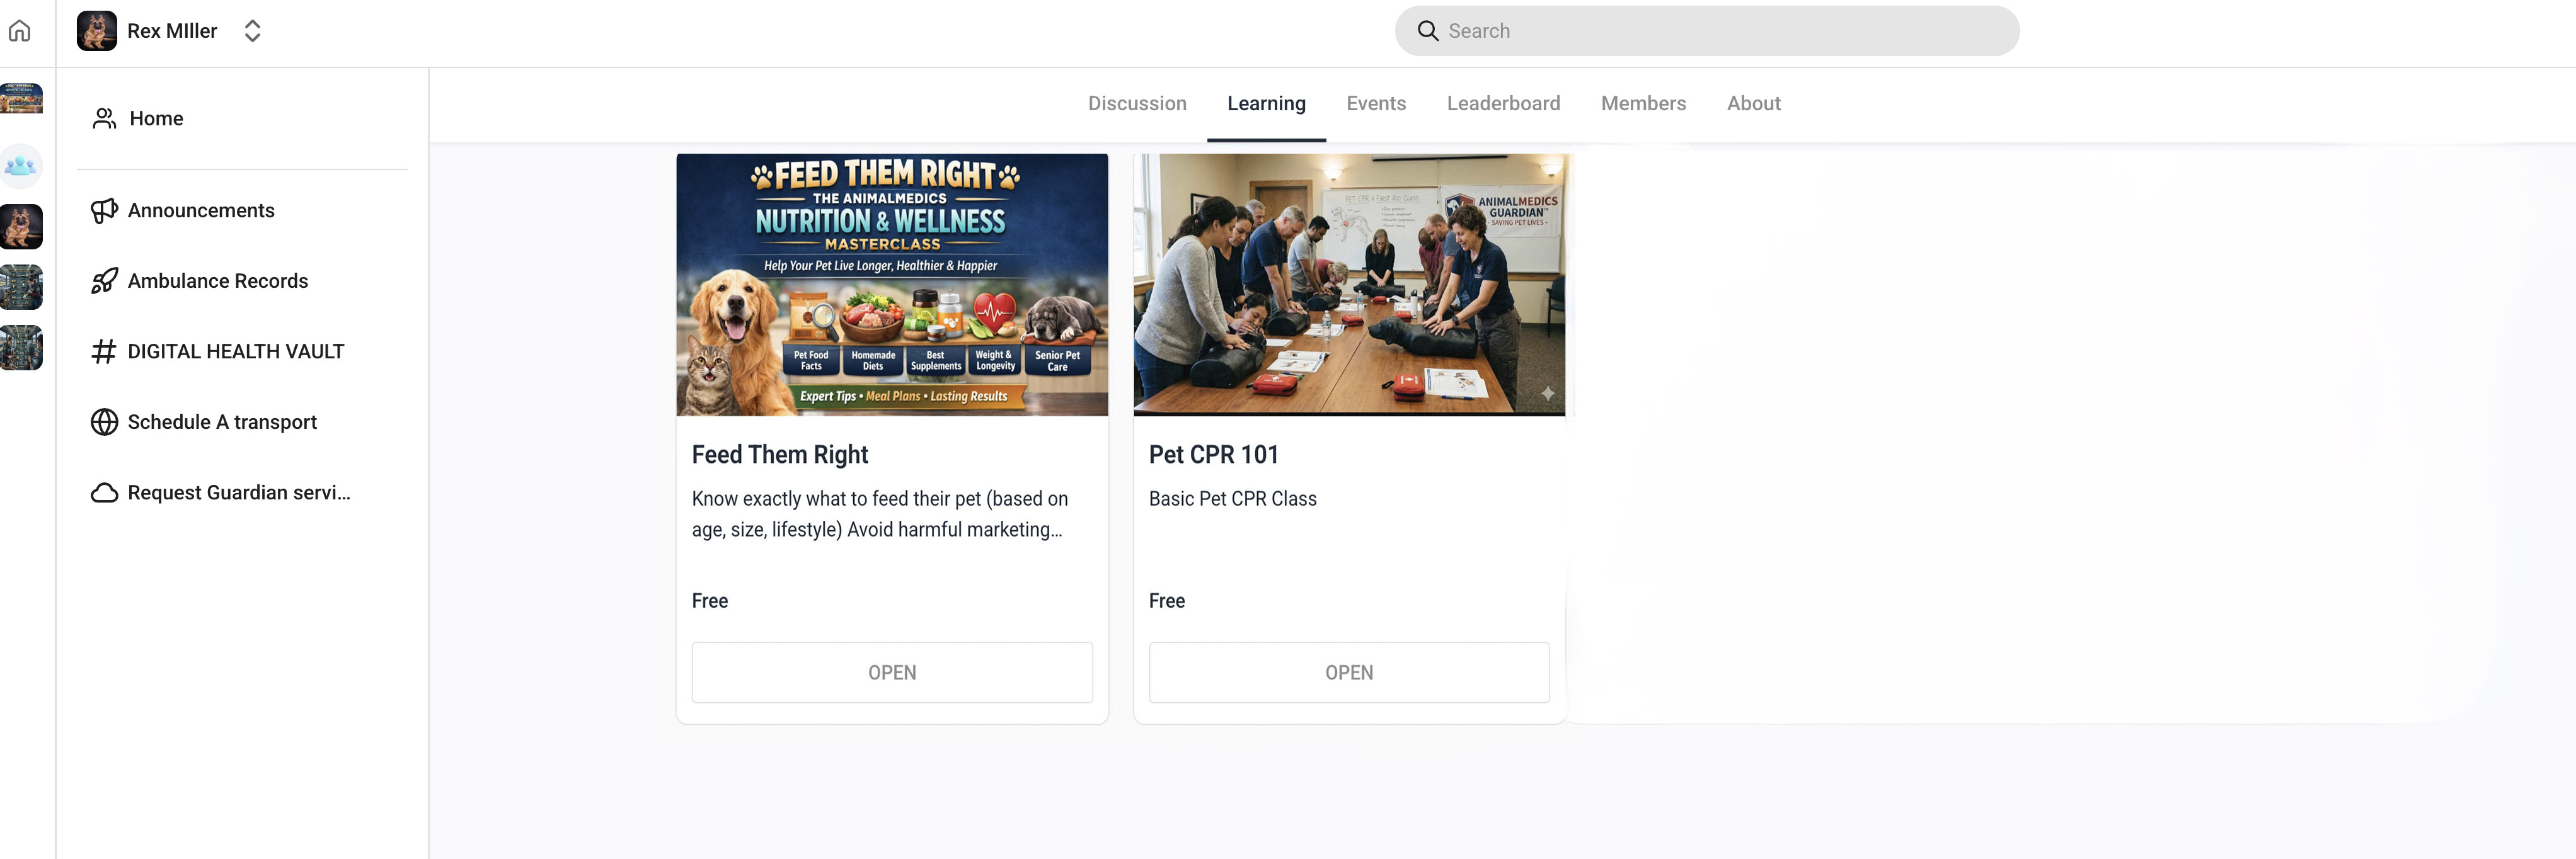Viewport: 2576px width, 859px height.
Task: Click the search magnifier icon
Action: coord(1428,31)
